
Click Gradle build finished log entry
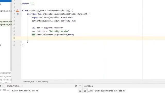click(x=110, y=91)
